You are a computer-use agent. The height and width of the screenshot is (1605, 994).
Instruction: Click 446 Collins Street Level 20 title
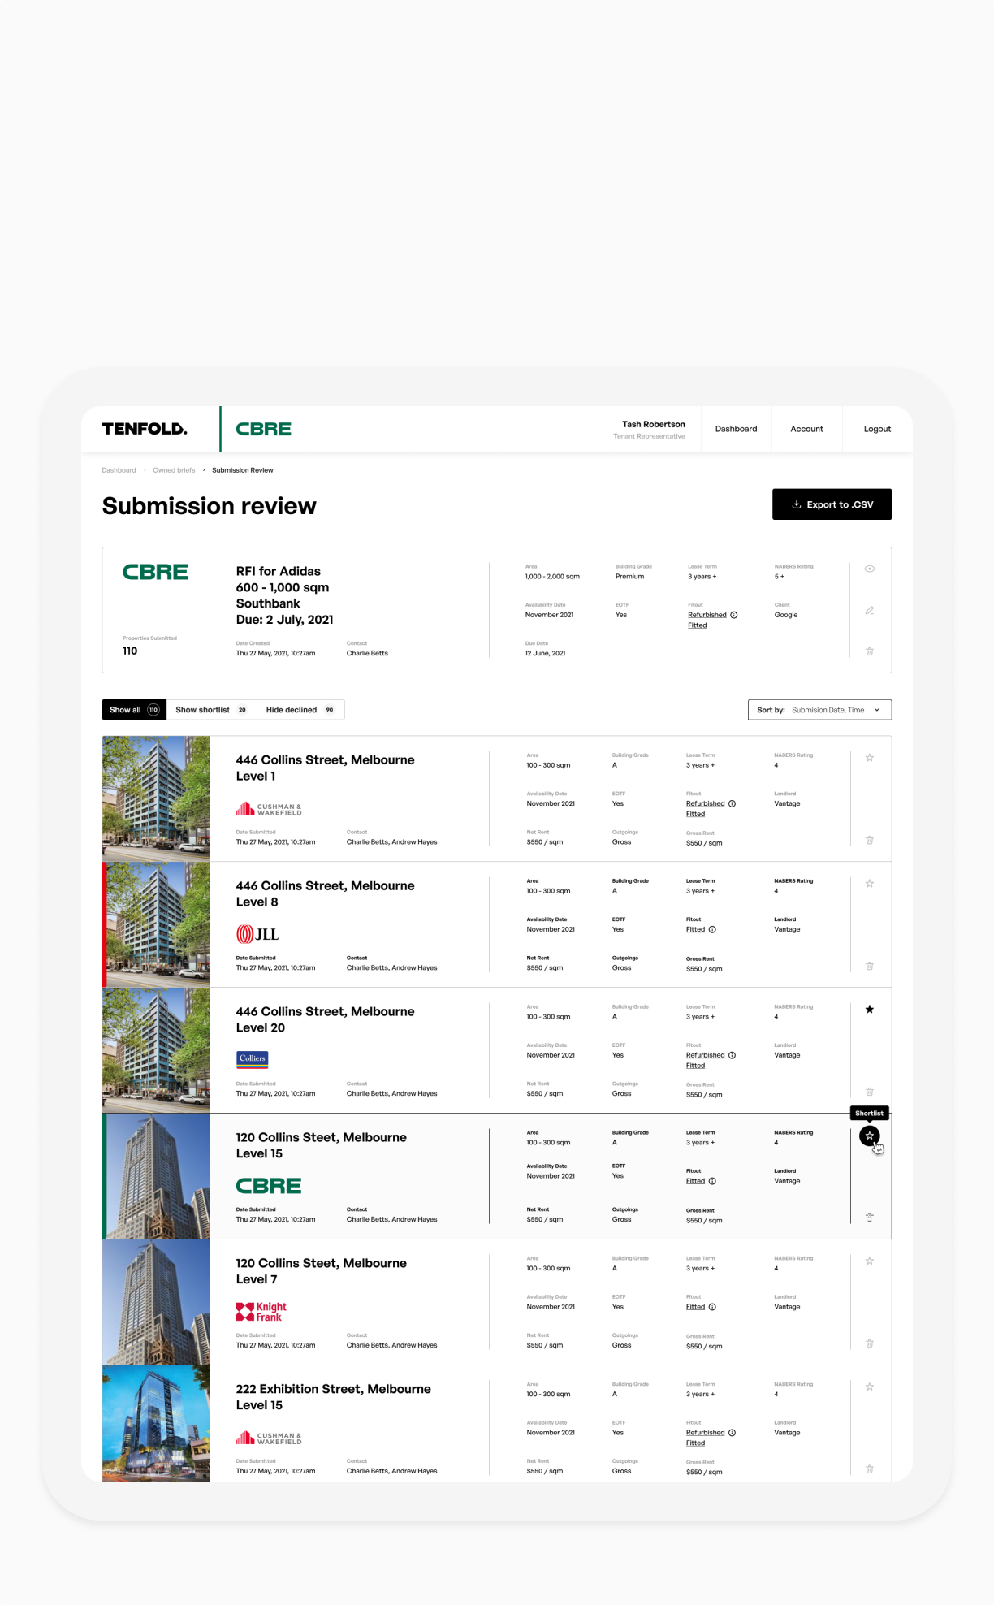pyautogui.click(x=325, y=1019)
